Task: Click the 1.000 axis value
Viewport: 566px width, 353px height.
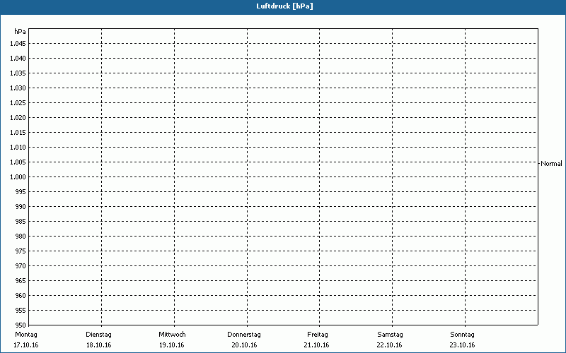Action: click(x=18, y=177)
